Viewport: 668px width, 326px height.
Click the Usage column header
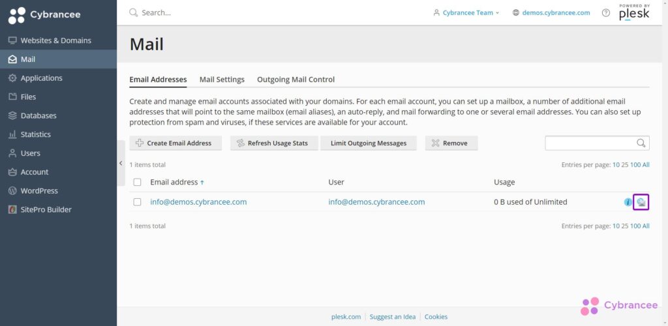pyautogui.click(x=504, y=182)
